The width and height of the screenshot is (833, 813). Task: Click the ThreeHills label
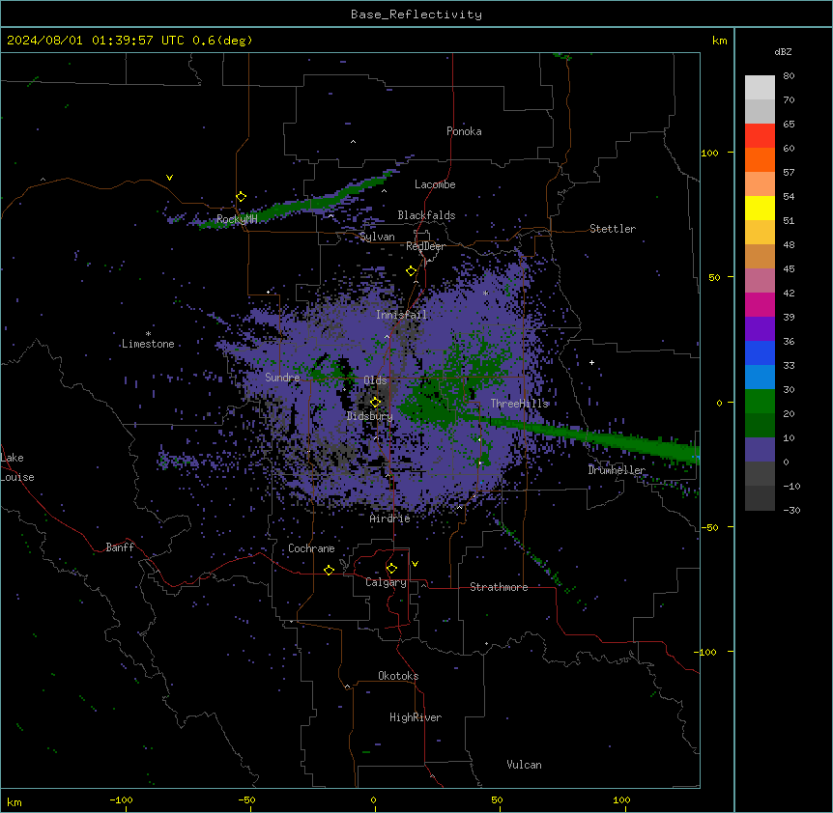click(519, 404)
